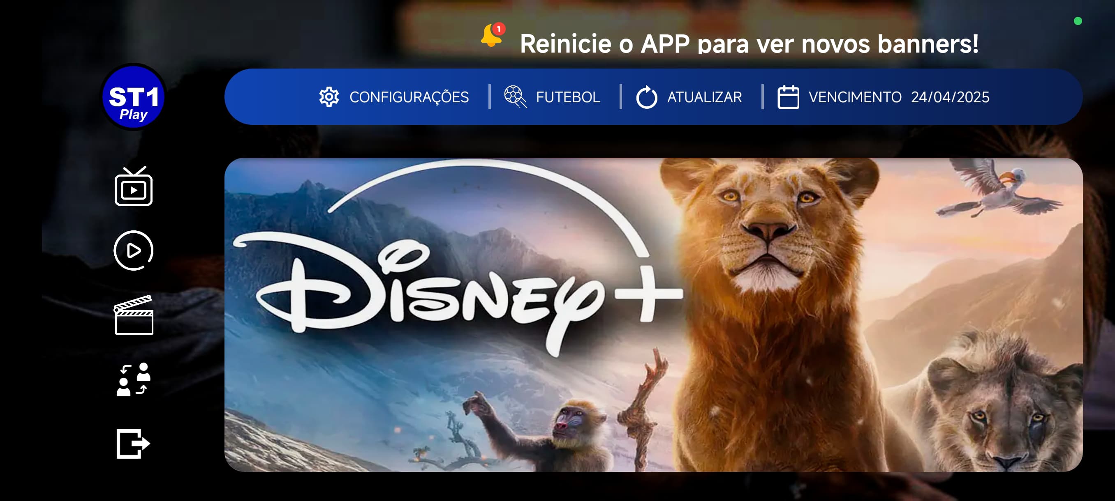Click the 24/04/2025 expiry date
The height and width of the screenshot is (501, 1115).
tap(950, 97)
